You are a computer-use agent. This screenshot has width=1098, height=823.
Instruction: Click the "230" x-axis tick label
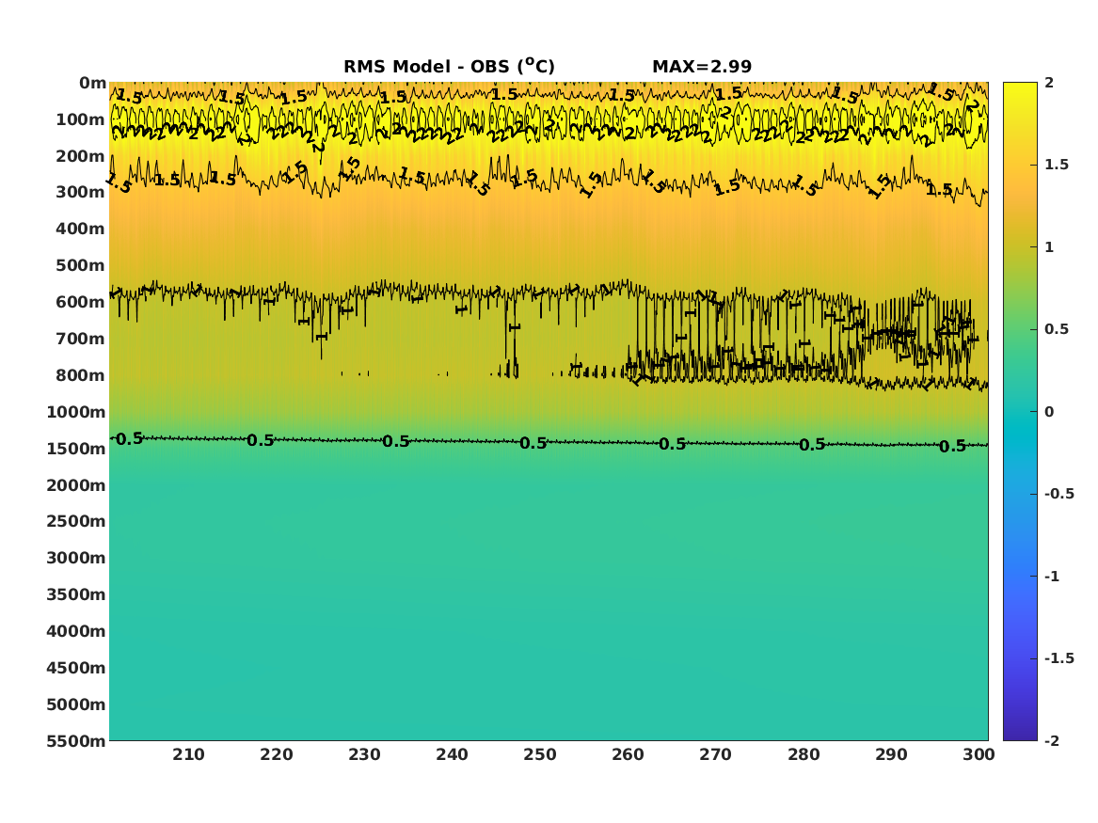[364, 755]
